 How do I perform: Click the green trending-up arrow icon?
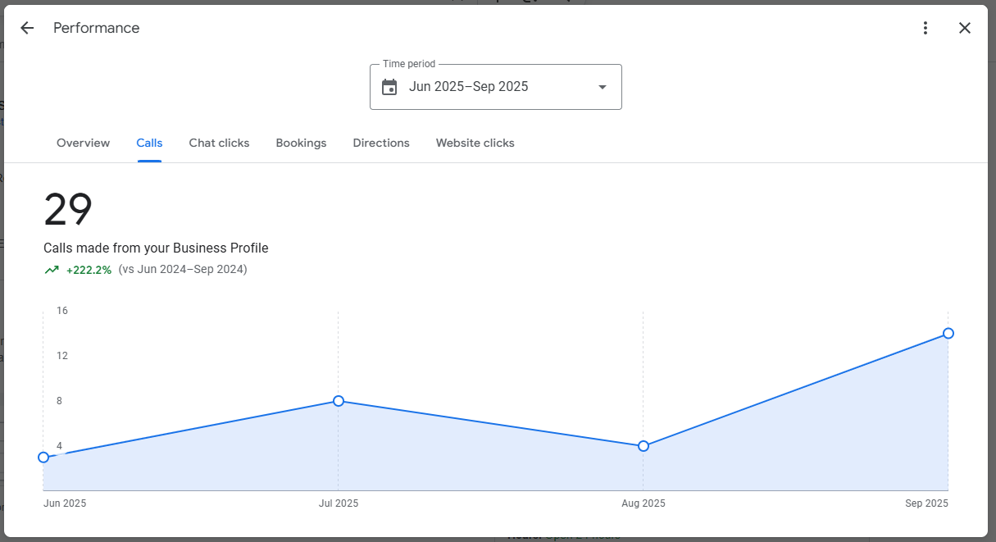(52, 270)
